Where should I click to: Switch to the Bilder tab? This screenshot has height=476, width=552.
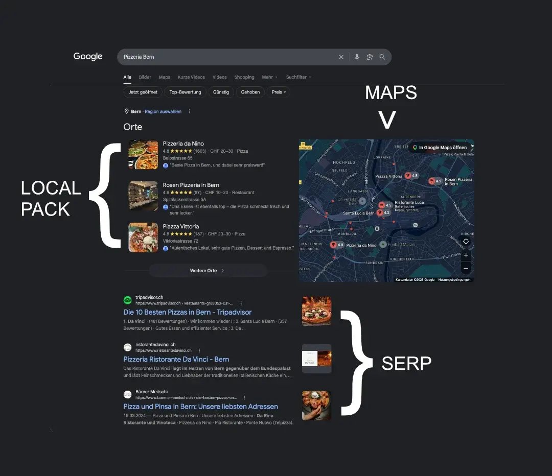coord(145,77)
